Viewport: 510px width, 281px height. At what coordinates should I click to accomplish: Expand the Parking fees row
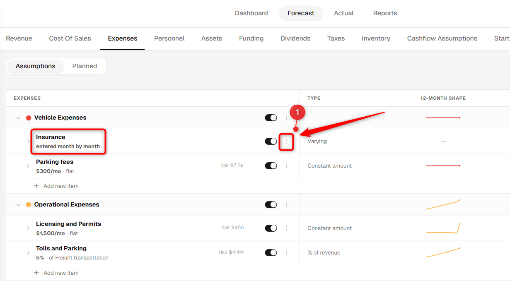tap(28, 166)
